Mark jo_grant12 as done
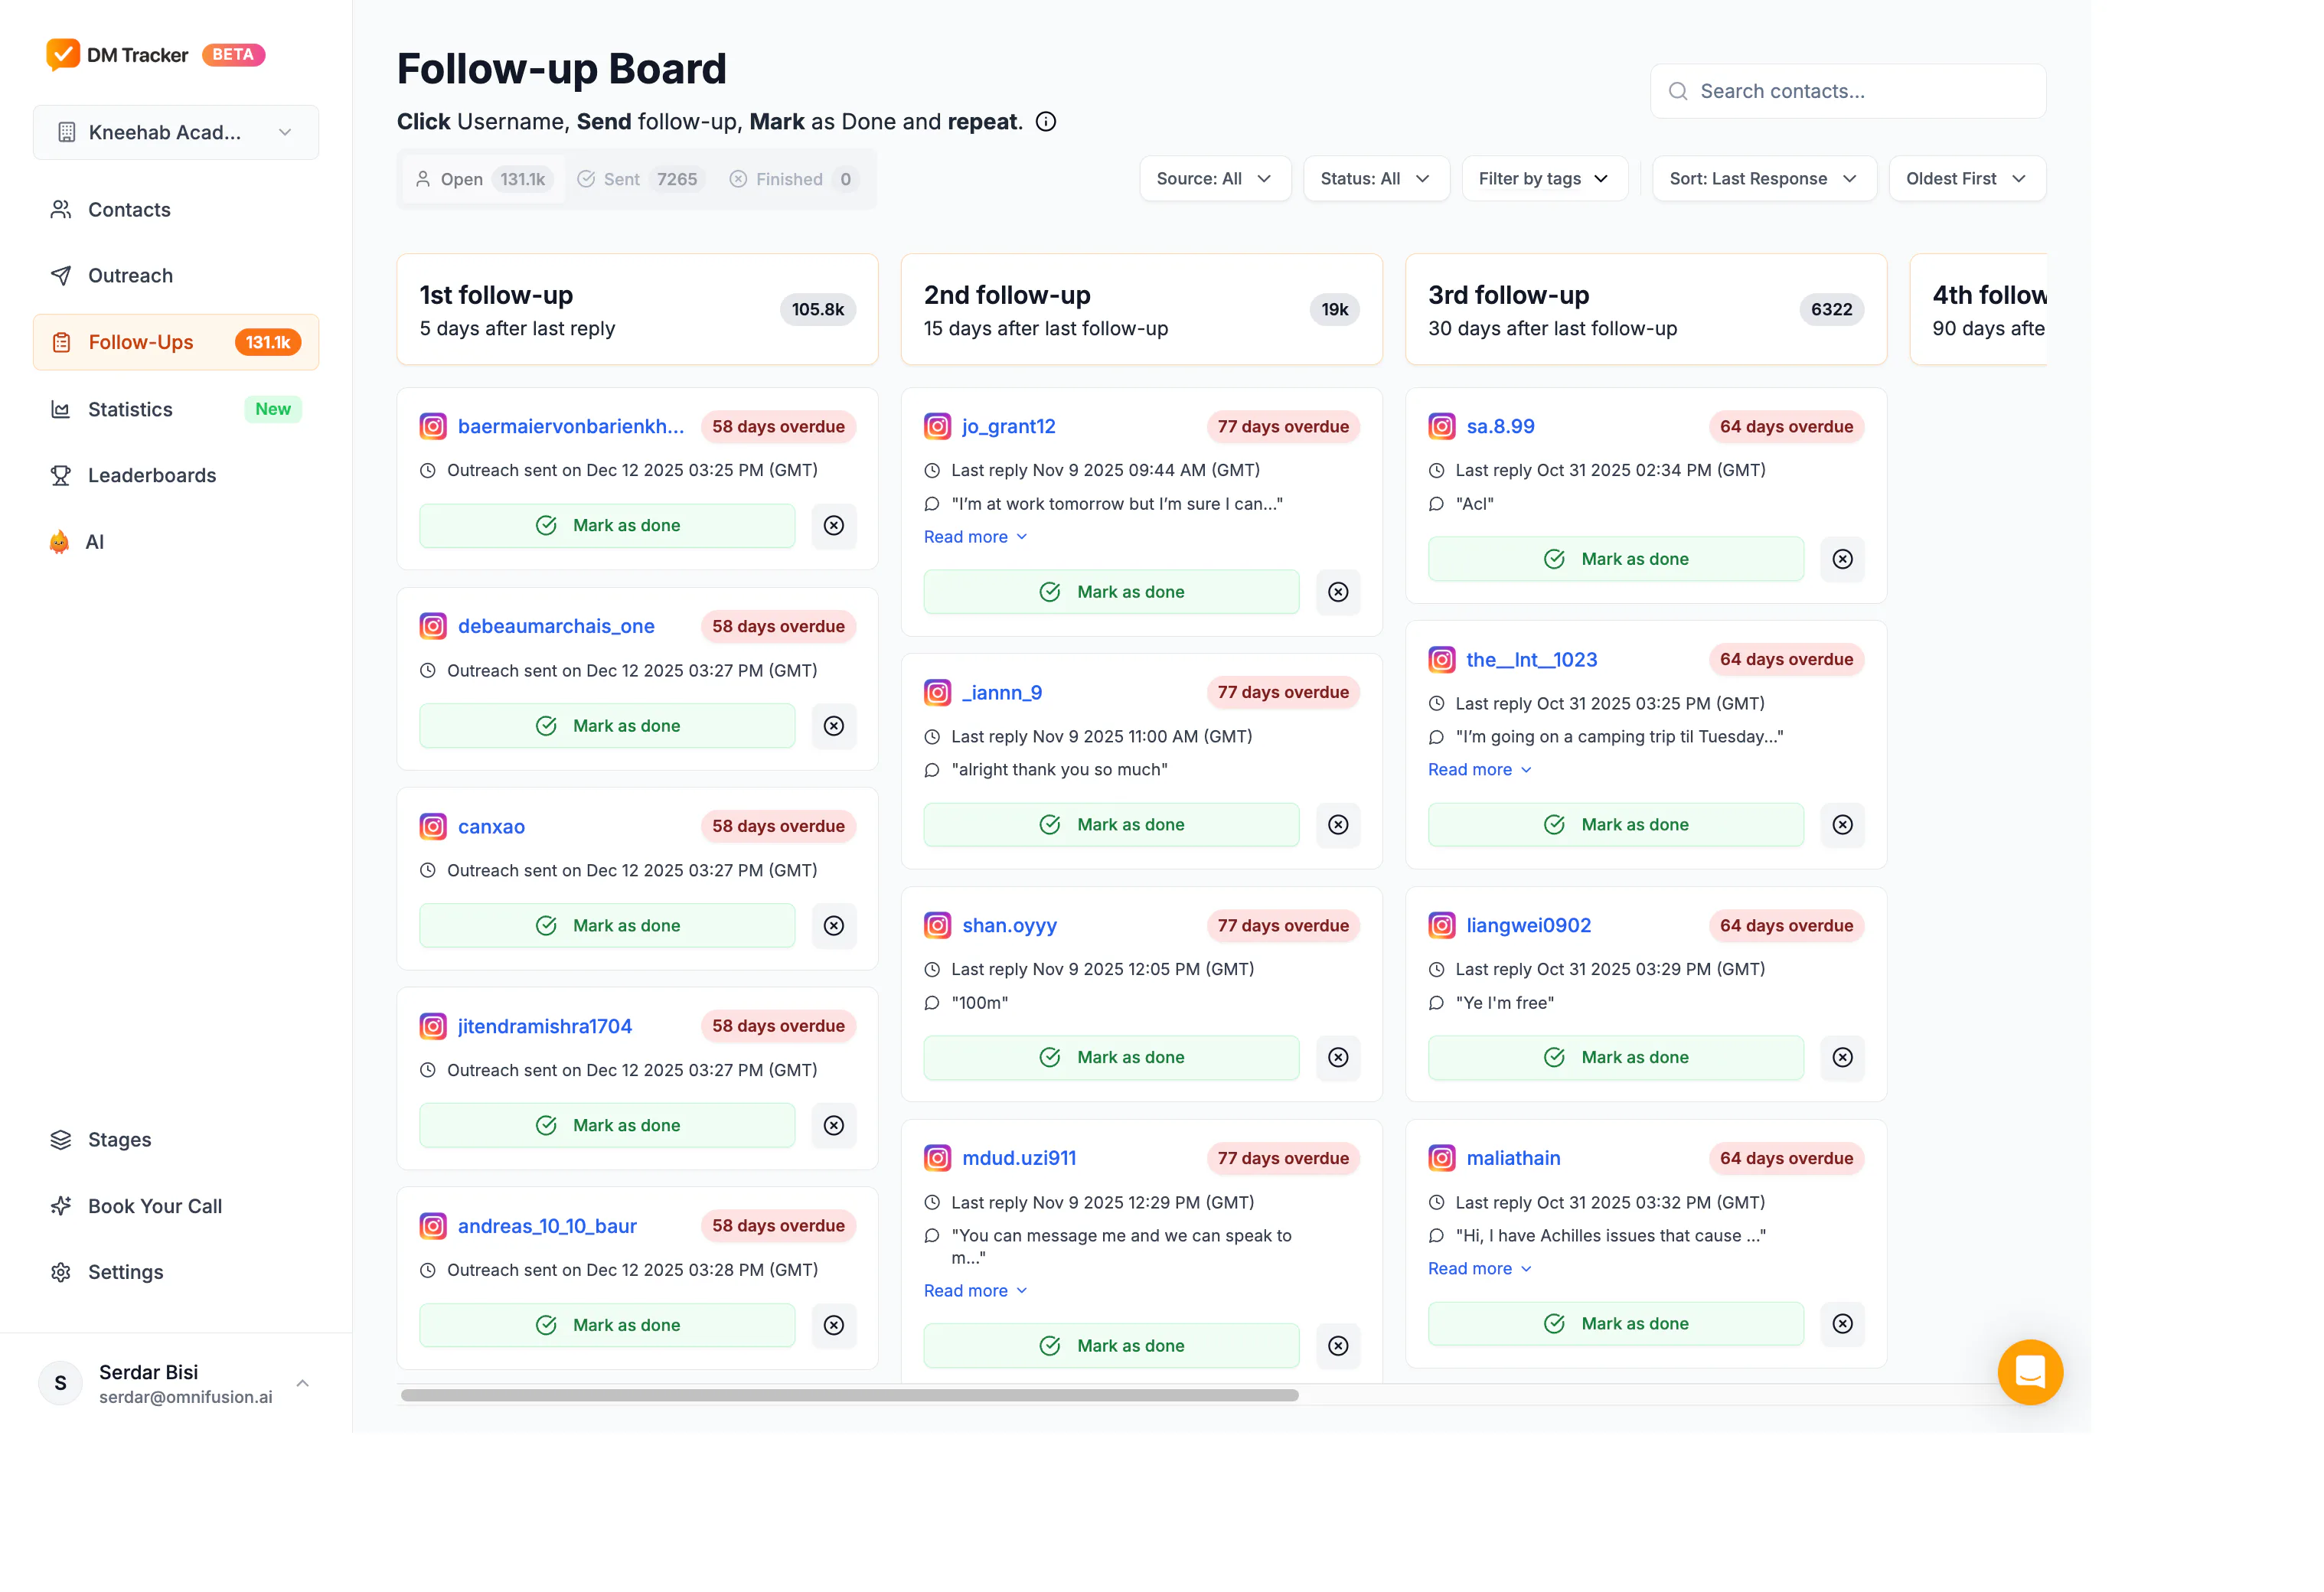 click(x=1111, y=592)
